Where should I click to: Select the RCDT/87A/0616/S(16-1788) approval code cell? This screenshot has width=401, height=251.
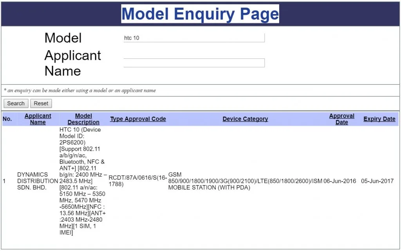tap(138, 181)
